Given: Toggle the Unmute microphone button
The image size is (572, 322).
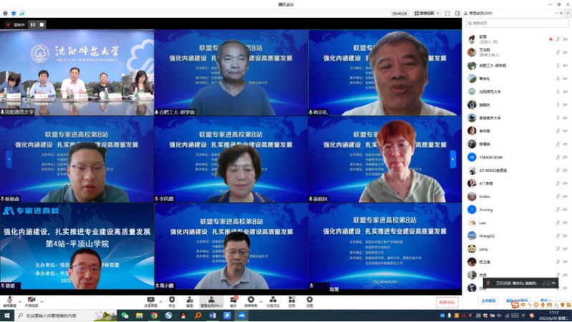Looking at the screenshot, I should click(9, 301).
